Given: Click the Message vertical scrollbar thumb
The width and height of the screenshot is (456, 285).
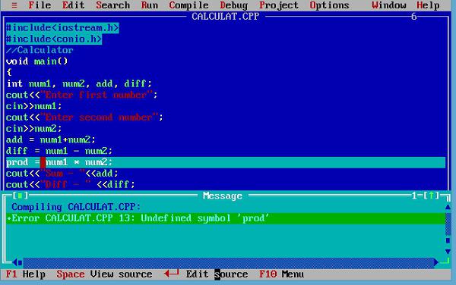Looking at the screenshot, I should [448, 240].
